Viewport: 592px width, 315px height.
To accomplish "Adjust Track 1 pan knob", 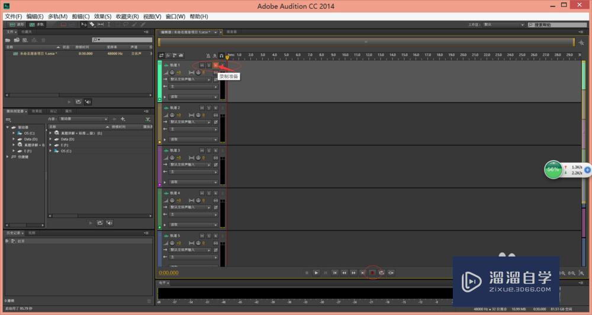I will tap(198, 72).
